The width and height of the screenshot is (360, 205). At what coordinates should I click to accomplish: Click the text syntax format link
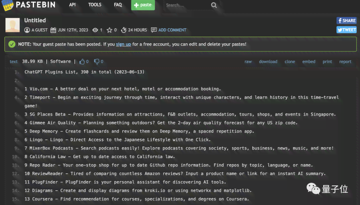coord(14,62)
